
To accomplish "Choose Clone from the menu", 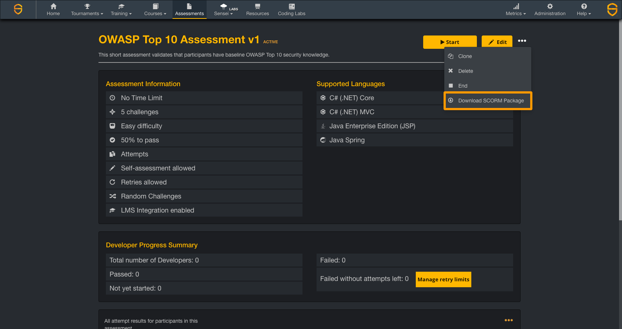I will [x=488, y=56].
